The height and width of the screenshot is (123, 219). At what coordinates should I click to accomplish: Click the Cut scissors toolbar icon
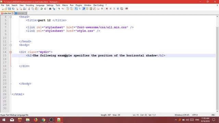click(29, 9)
